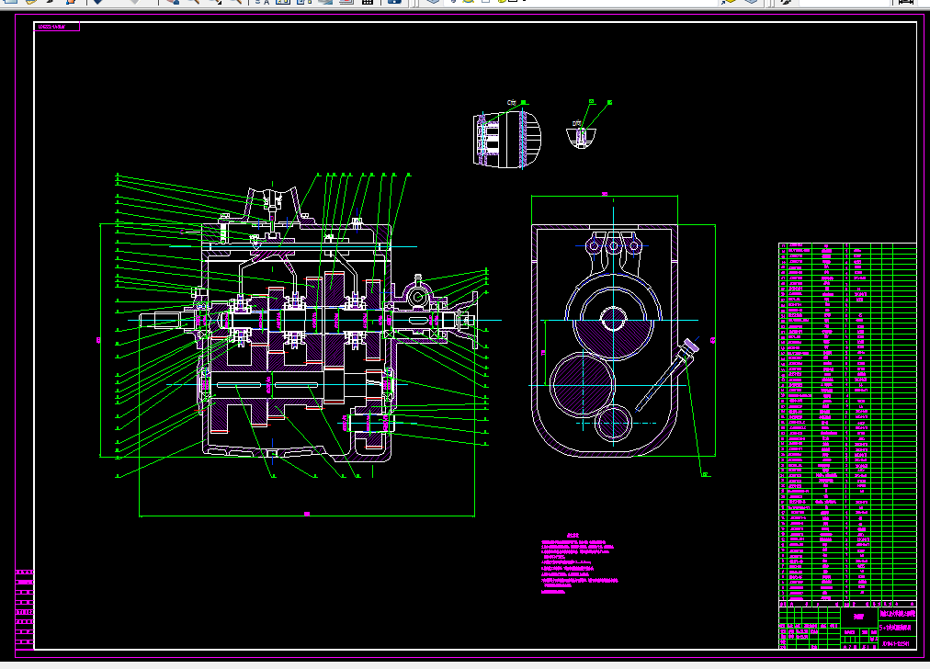Click the parts list table on the right
Screen dimensions: 930x669
(x=847, y=423)
